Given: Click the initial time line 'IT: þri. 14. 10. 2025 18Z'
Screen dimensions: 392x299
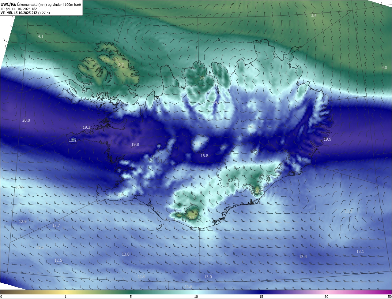Looking at the screenshot, I should point(19,9).
